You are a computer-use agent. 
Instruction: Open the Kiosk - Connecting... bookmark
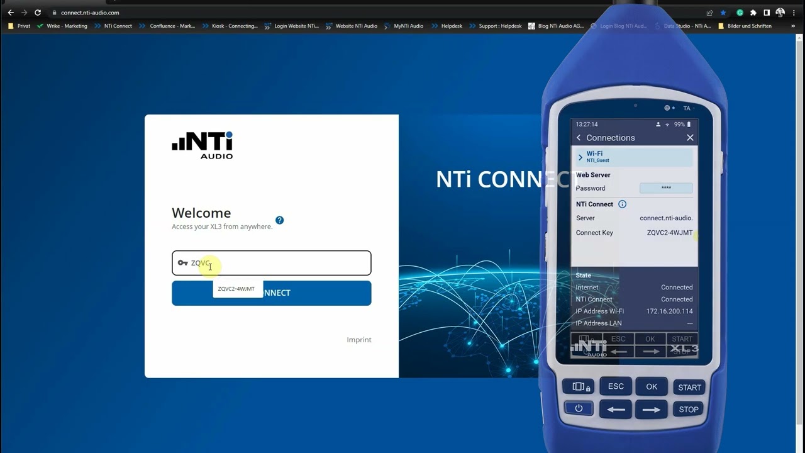pos(230,26)
